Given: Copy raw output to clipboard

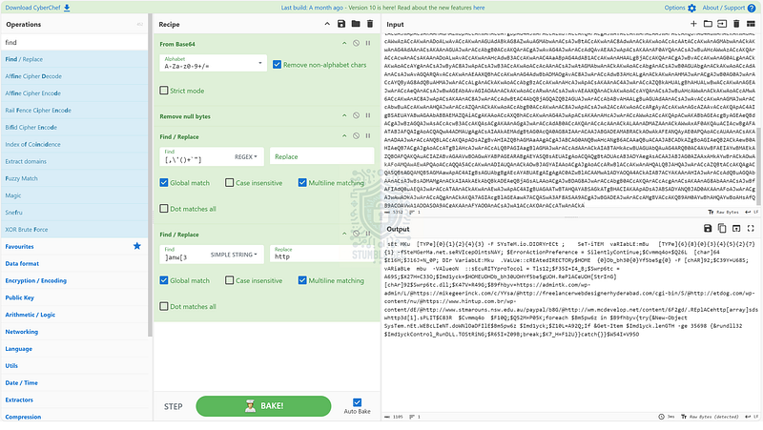Looking at the screenshot, I should click(x=722, y=229).
